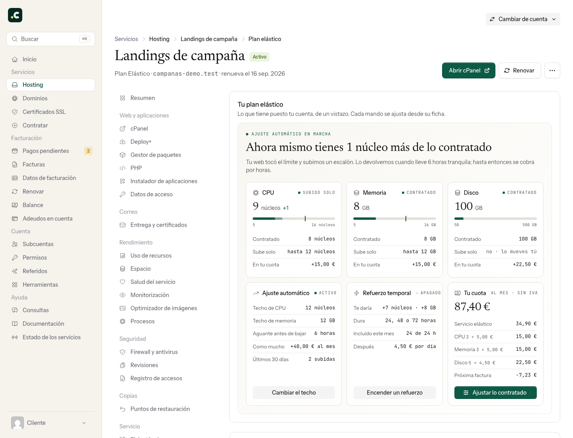Click the Memoria GB usage bar
Image resolution: width=573 pixels, height=438 pixels.
(x=395, y=219)
